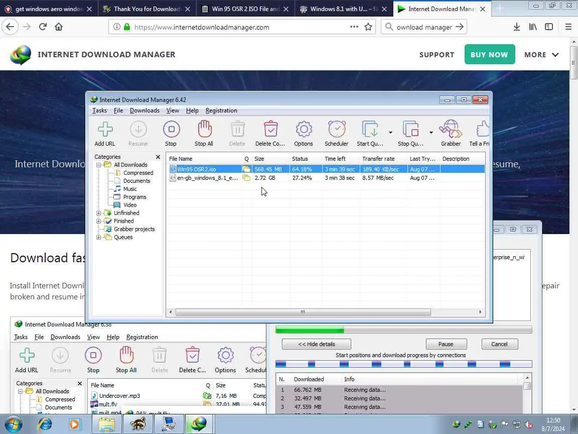Open the Firefox hamburger menu
The height and width of the screenshot is (434, 578).
click(568, 27)
